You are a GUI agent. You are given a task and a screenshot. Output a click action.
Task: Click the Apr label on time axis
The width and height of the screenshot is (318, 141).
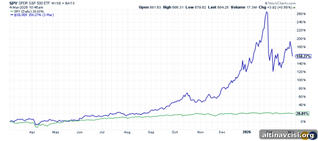point(33,132)
